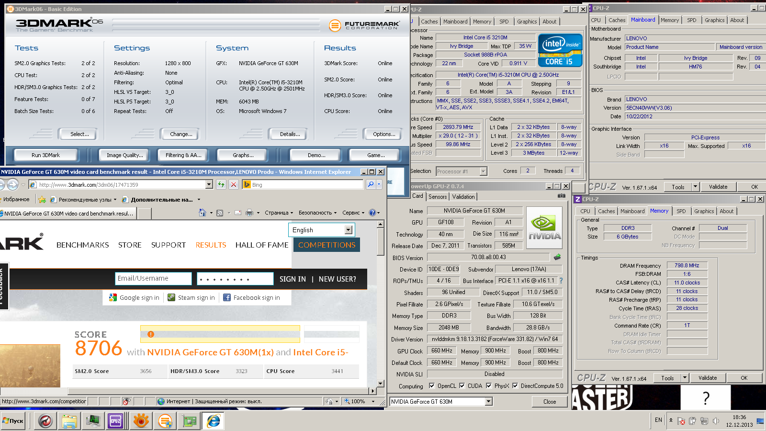
Task: Open the Processor #1 selection dropdown
Action: (x=483, y=171)
